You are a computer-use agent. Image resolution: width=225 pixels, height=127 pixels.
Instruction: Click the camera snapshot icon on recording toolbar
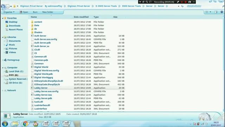[x=190, y=2]
